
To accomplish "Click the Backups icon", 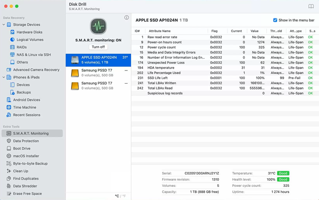I will pos(12,92).
